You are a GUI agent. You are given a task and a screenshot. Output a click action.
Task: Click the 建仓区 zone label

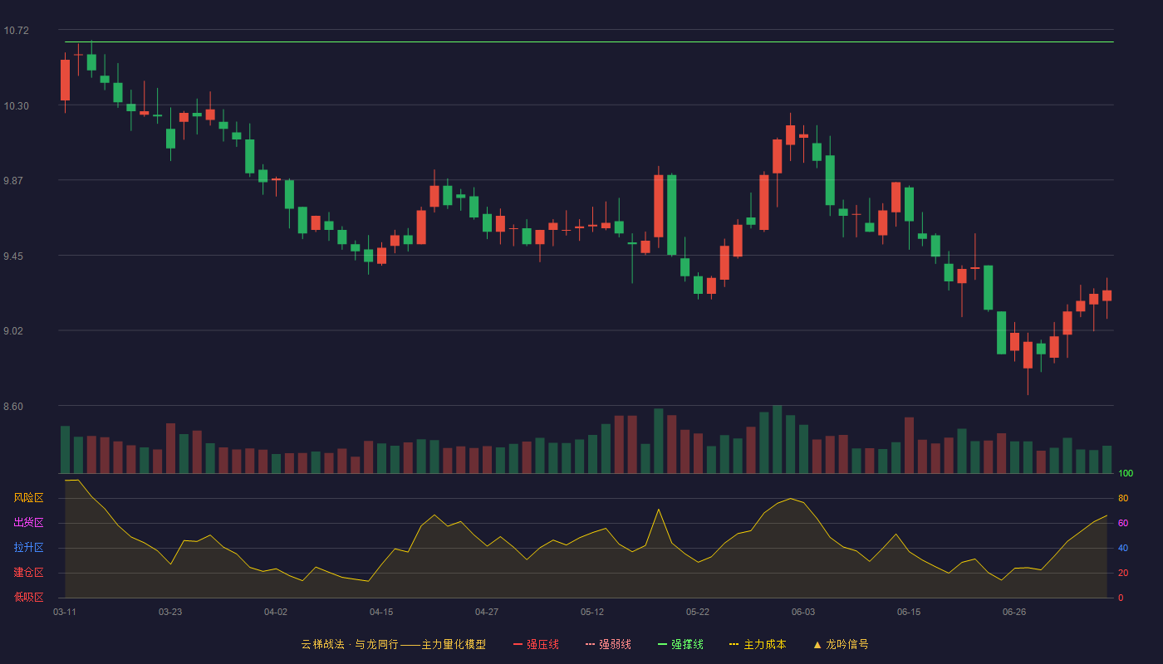[28, 573]
